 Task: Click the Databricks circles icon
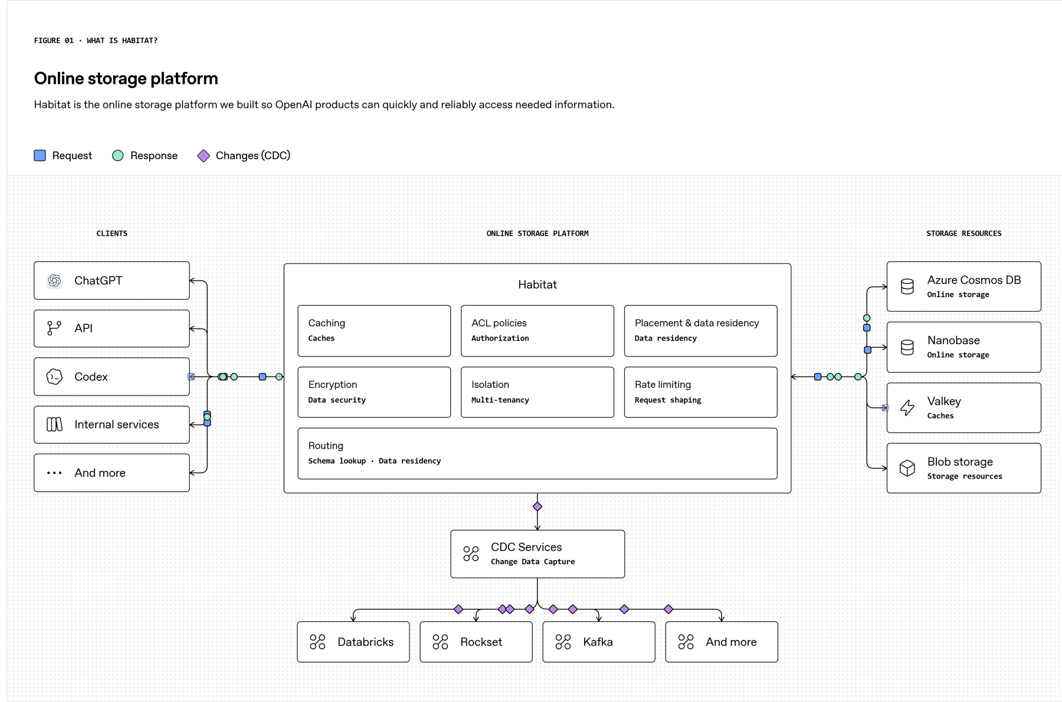coord(317,642)
